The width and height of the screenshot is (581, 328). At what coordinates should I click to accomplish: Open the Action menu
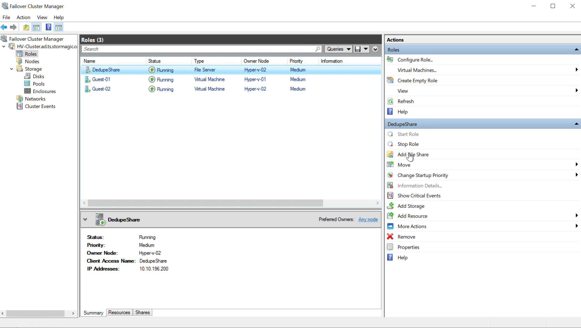click(23, 17)
